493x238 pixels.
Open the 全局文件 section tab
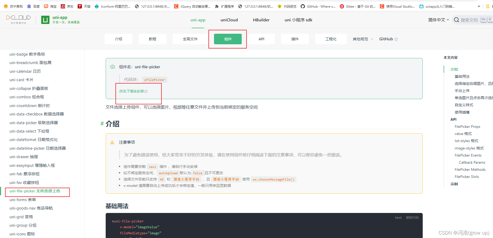point(190,39)
